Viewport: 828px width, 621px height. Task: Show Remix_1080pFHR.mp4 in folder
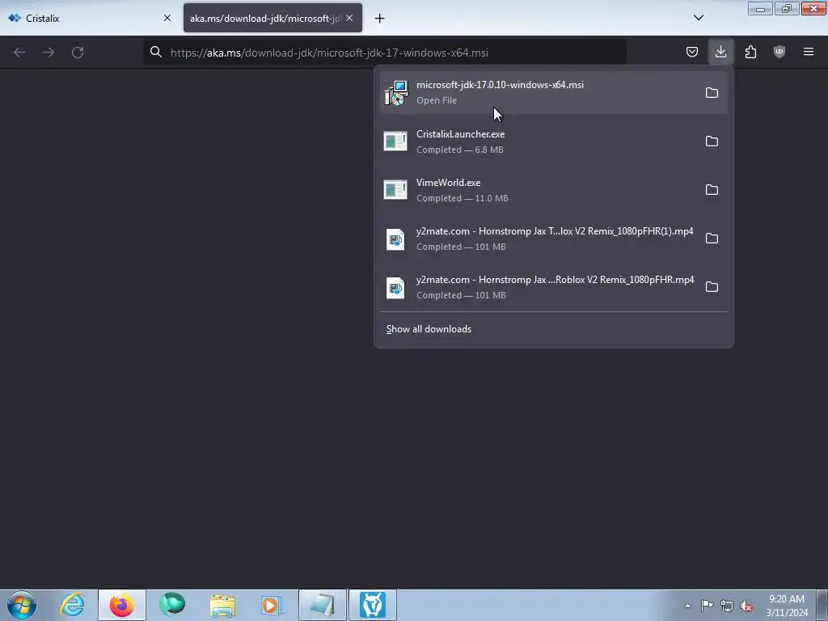[x=712, y=287]
